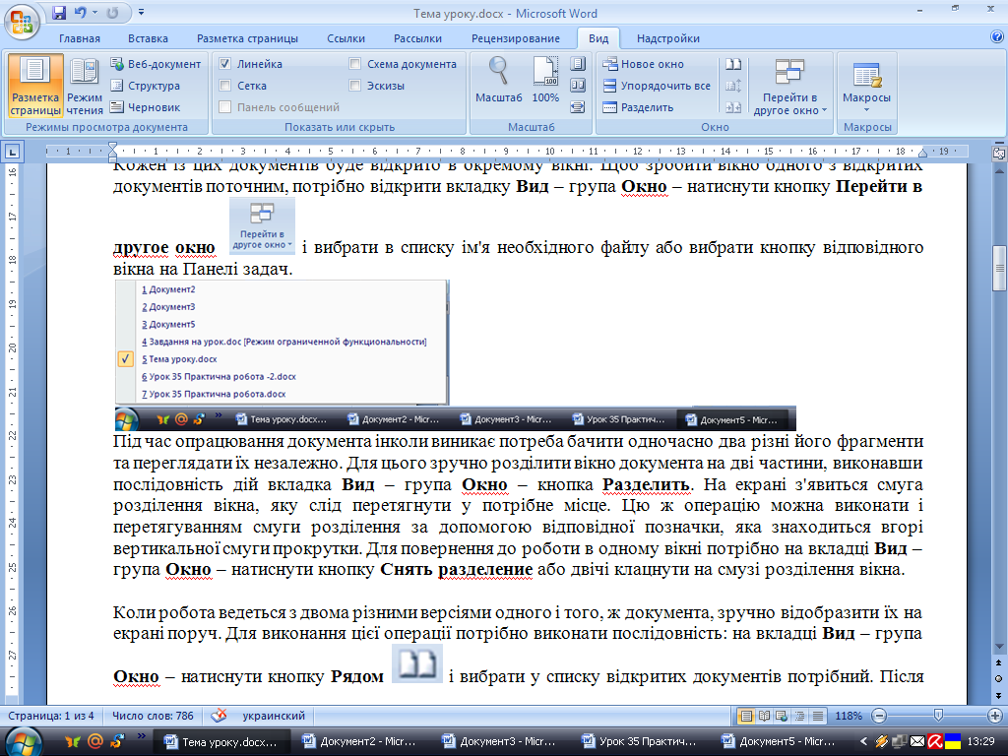
Task: Enable the Сетка checkbox
Action: point(225,86)
